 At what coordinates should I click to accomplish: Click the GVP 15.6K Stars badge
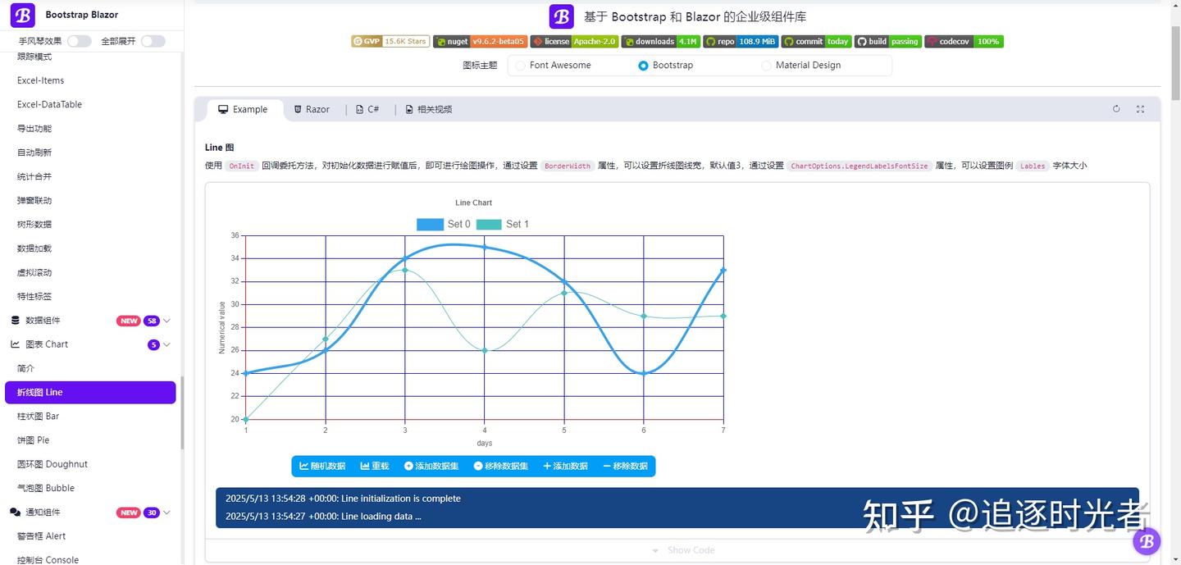390,41
